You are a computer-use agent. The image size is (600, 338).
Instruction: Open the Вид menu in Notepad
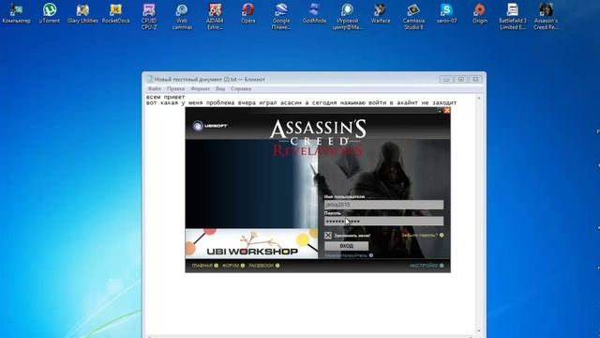220,88
